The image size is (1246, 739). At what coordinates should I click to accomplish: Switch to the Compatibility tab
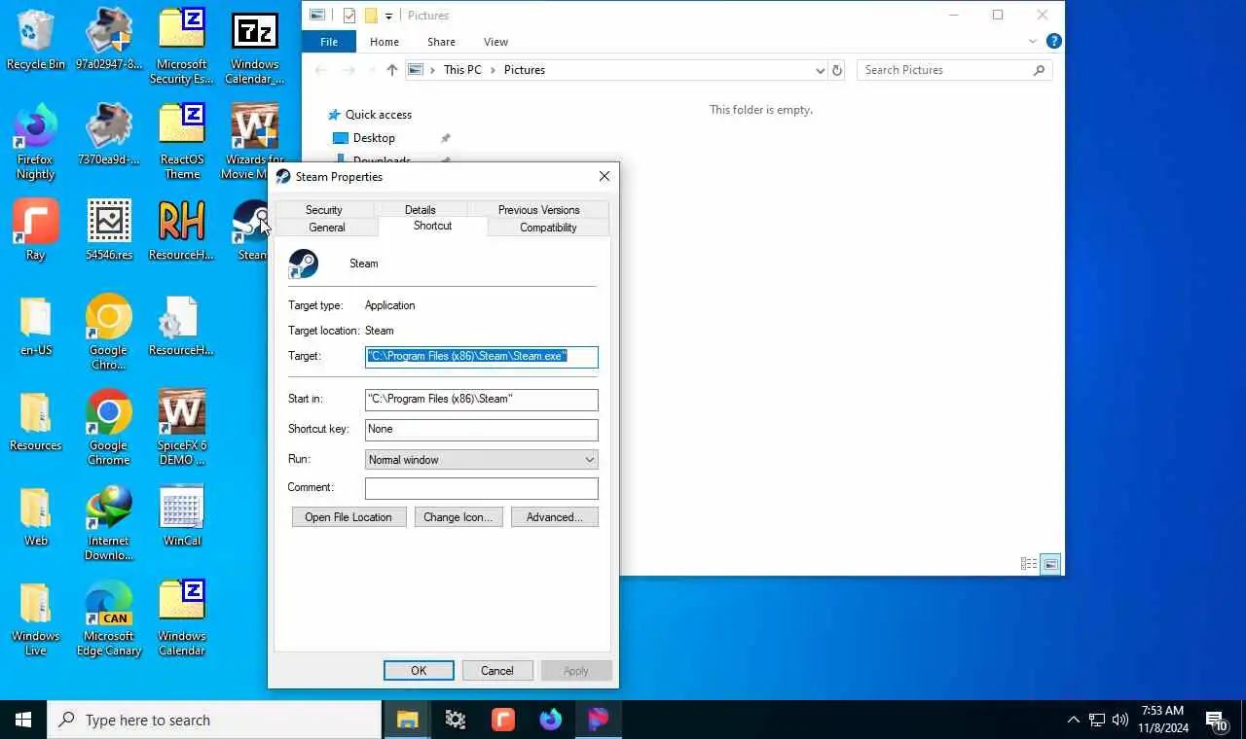tap(548, 228)
